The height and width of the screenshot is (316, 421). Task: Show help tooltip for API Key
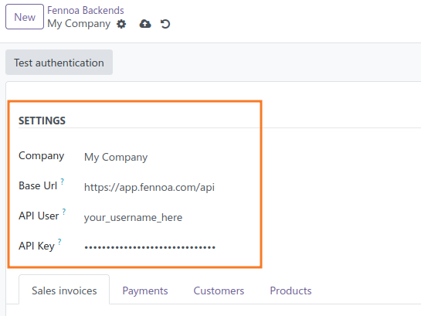(59, 242)
